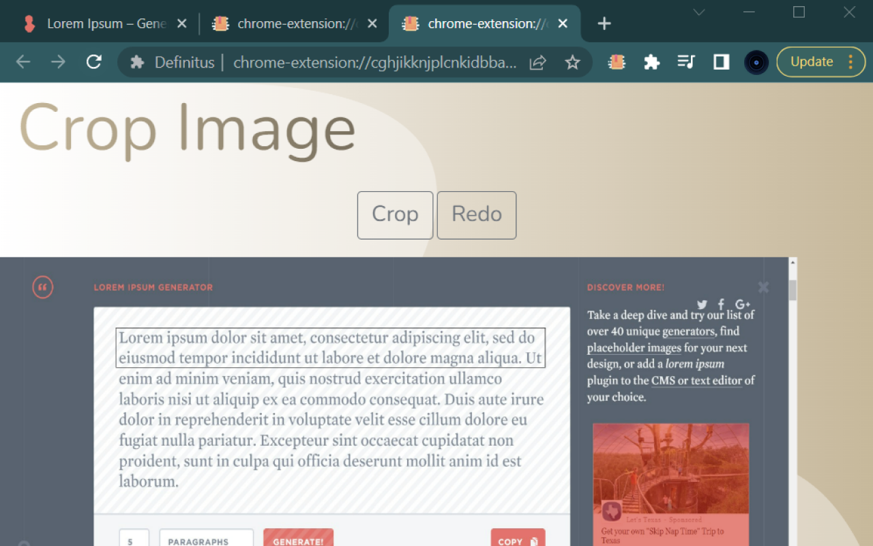Image resolution: width=873 pixels, height=546 pixels.
Task: Click the Google Plus icon in the screenshot
Action: [743, 304]
